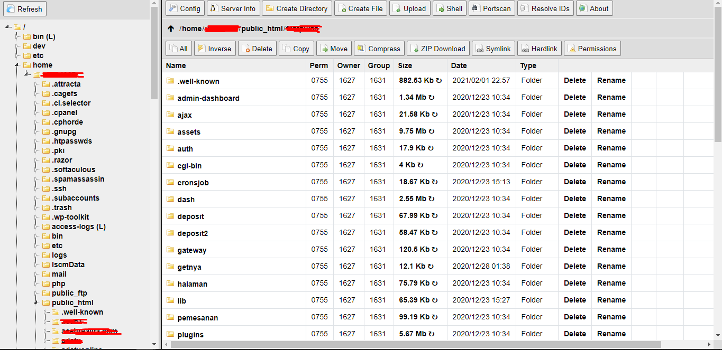Click the Compress button
This screenshot has width=722, height=350.
(x=379, y=49)
